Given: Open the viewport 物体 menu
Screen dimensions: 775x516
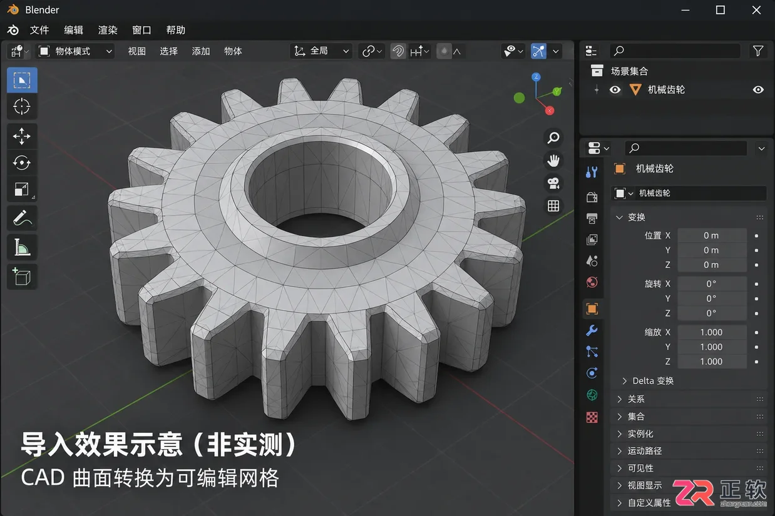Looking at the screenshot, I should [x=233, y=51].
